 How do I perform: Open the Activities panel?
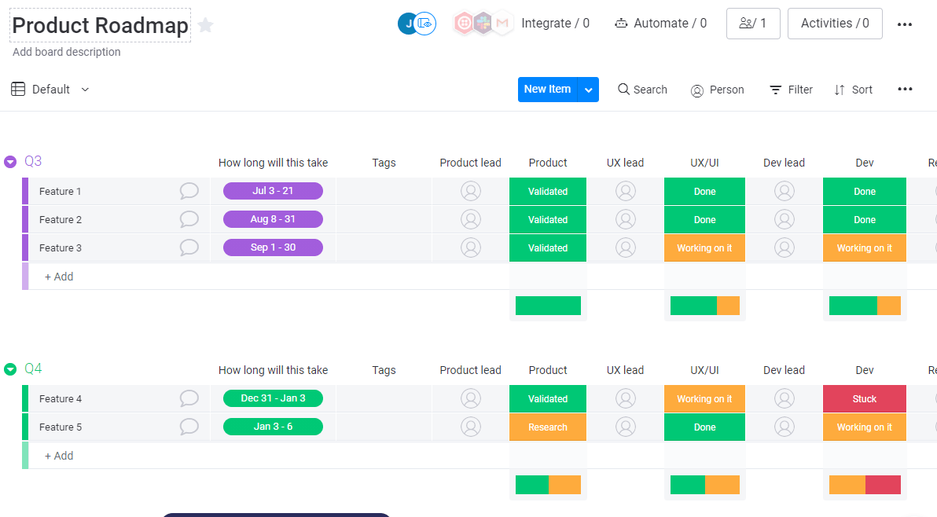pyautogui.click(x=835, y=23)
